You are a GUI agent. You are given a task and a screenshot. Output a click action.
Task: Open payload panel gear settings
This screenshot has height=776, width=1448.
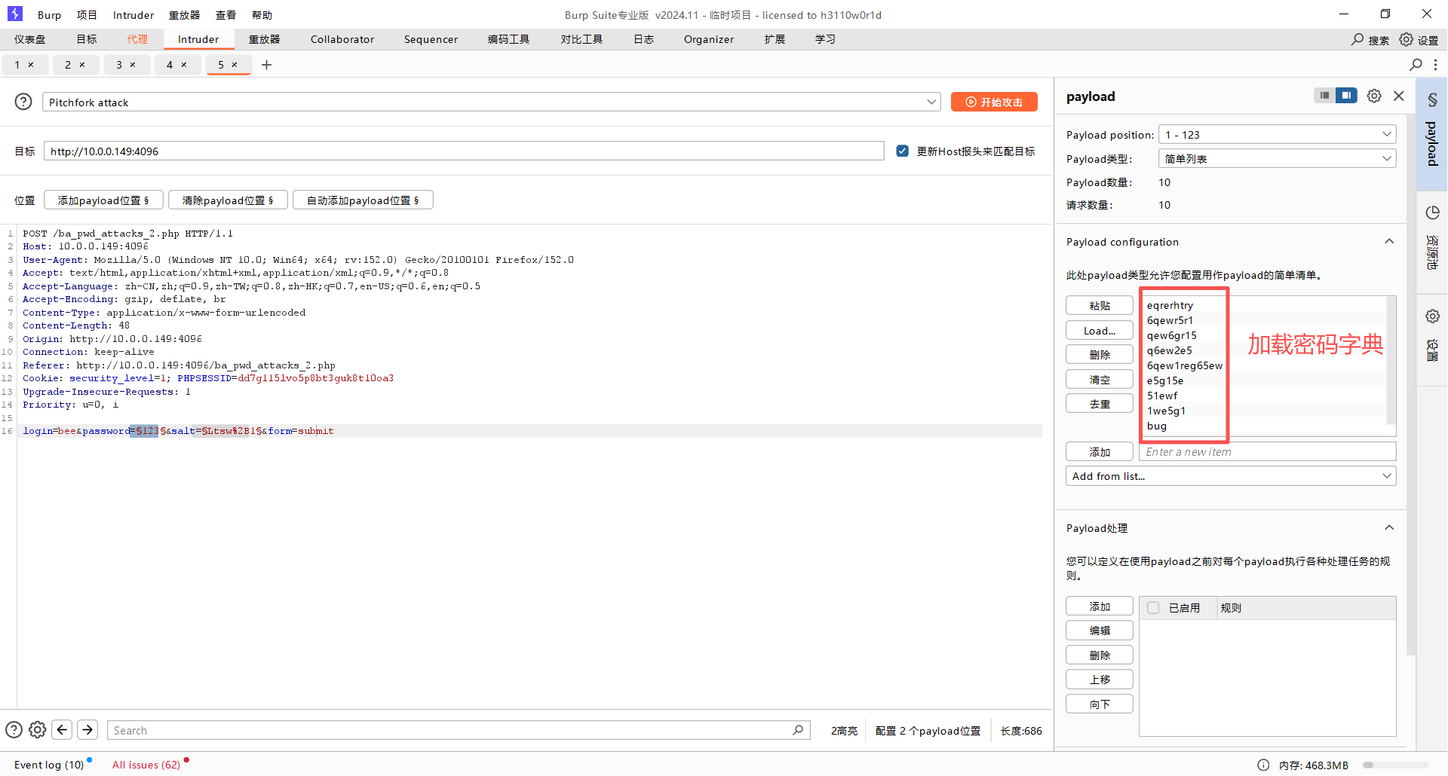click(1374, 96)
